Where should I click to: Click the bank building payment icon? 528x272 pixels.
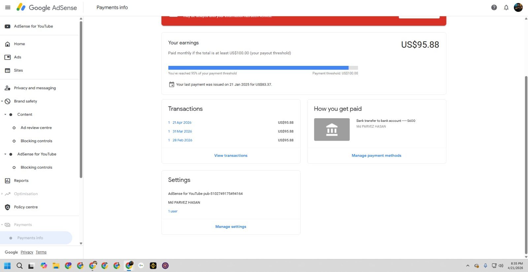coord(332,130)
